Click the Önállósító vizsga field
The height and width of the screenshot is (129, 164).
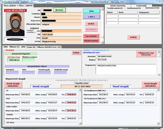point(60,73)
